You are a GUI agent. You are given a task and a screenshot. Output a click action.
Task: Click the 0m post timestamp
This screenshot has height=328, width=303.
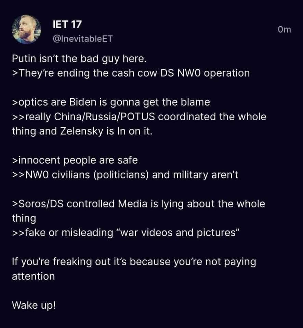point(285,29)
